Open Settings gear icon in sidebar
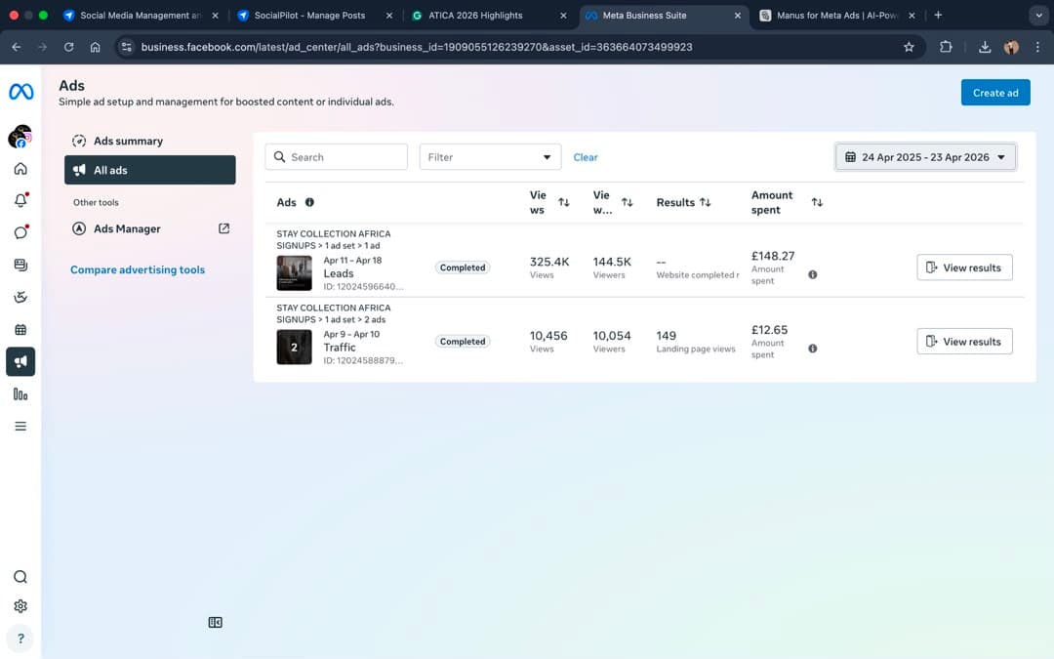 pos(20,606)
